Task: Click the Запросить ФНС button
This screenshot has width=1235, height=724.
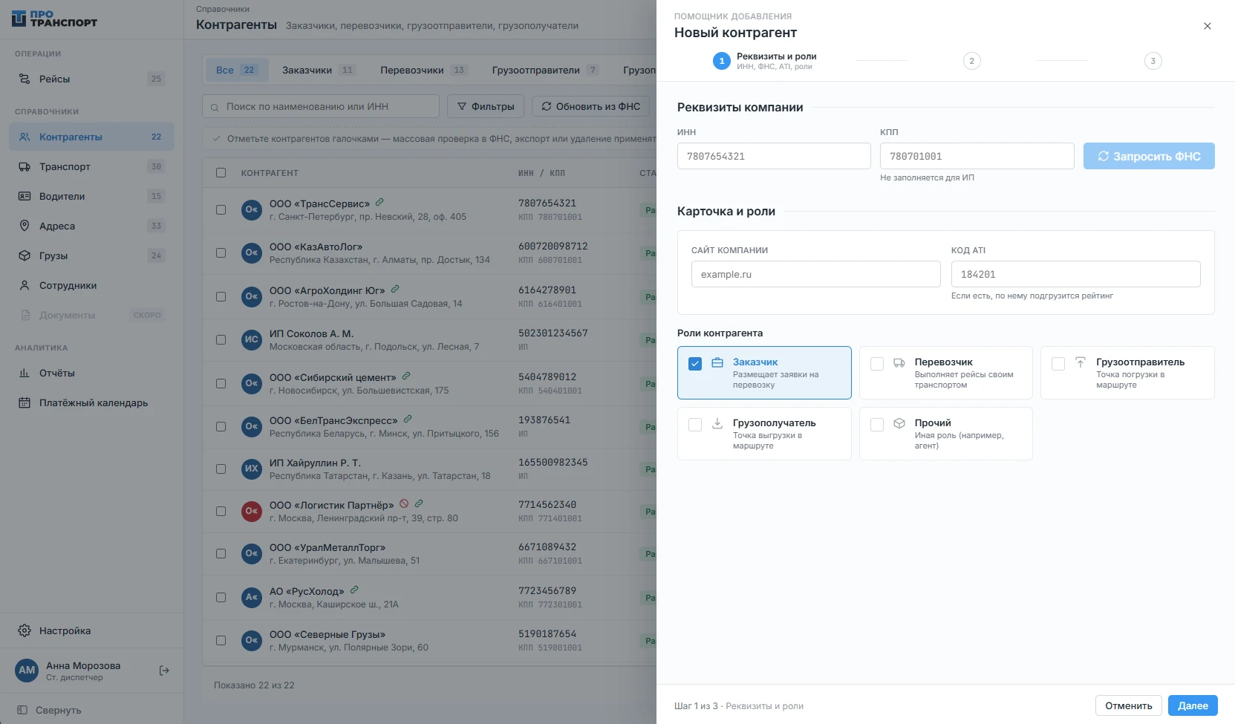Action: click(1149, 156)
